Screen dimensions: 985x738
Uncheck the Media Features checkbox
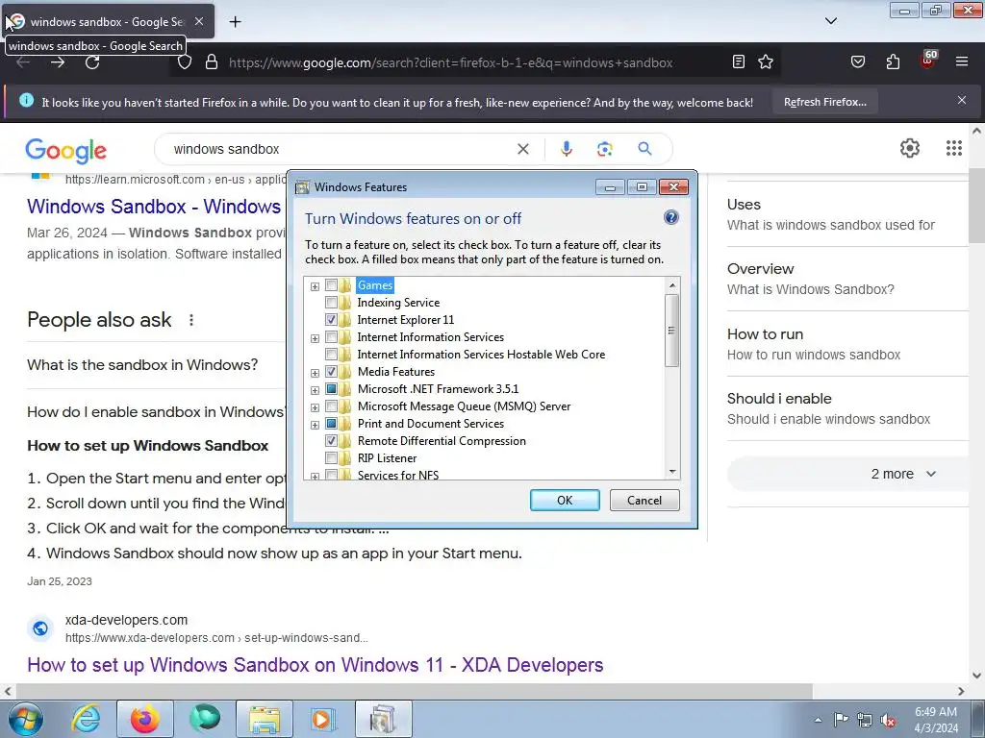click(x=331, y=372)
